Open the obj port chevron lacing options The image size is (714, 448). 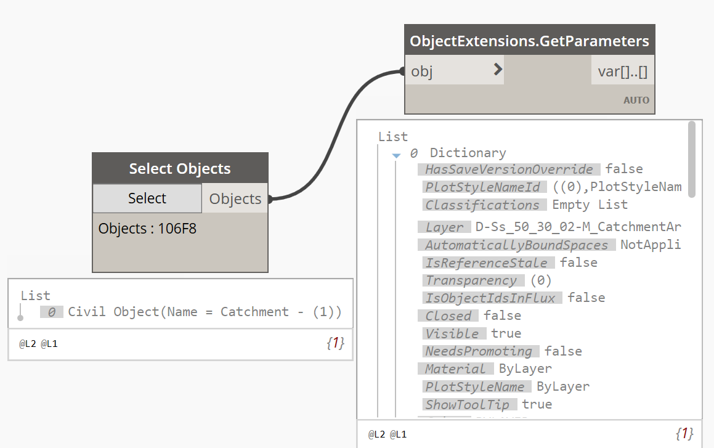(498, 69)
